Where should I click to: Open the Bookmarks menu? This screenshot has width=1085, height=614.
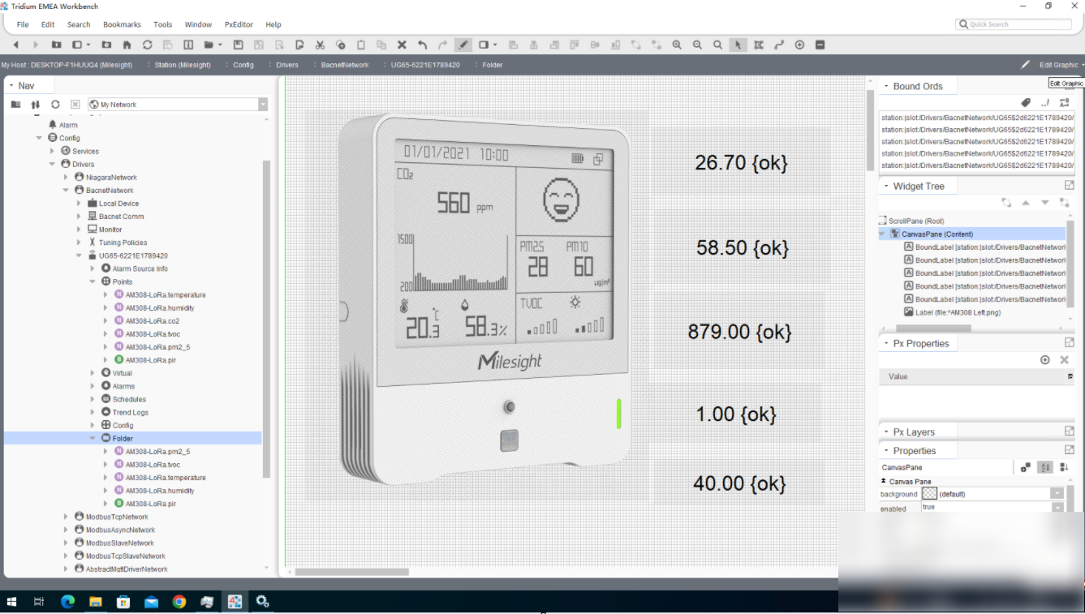coord(122,24)
